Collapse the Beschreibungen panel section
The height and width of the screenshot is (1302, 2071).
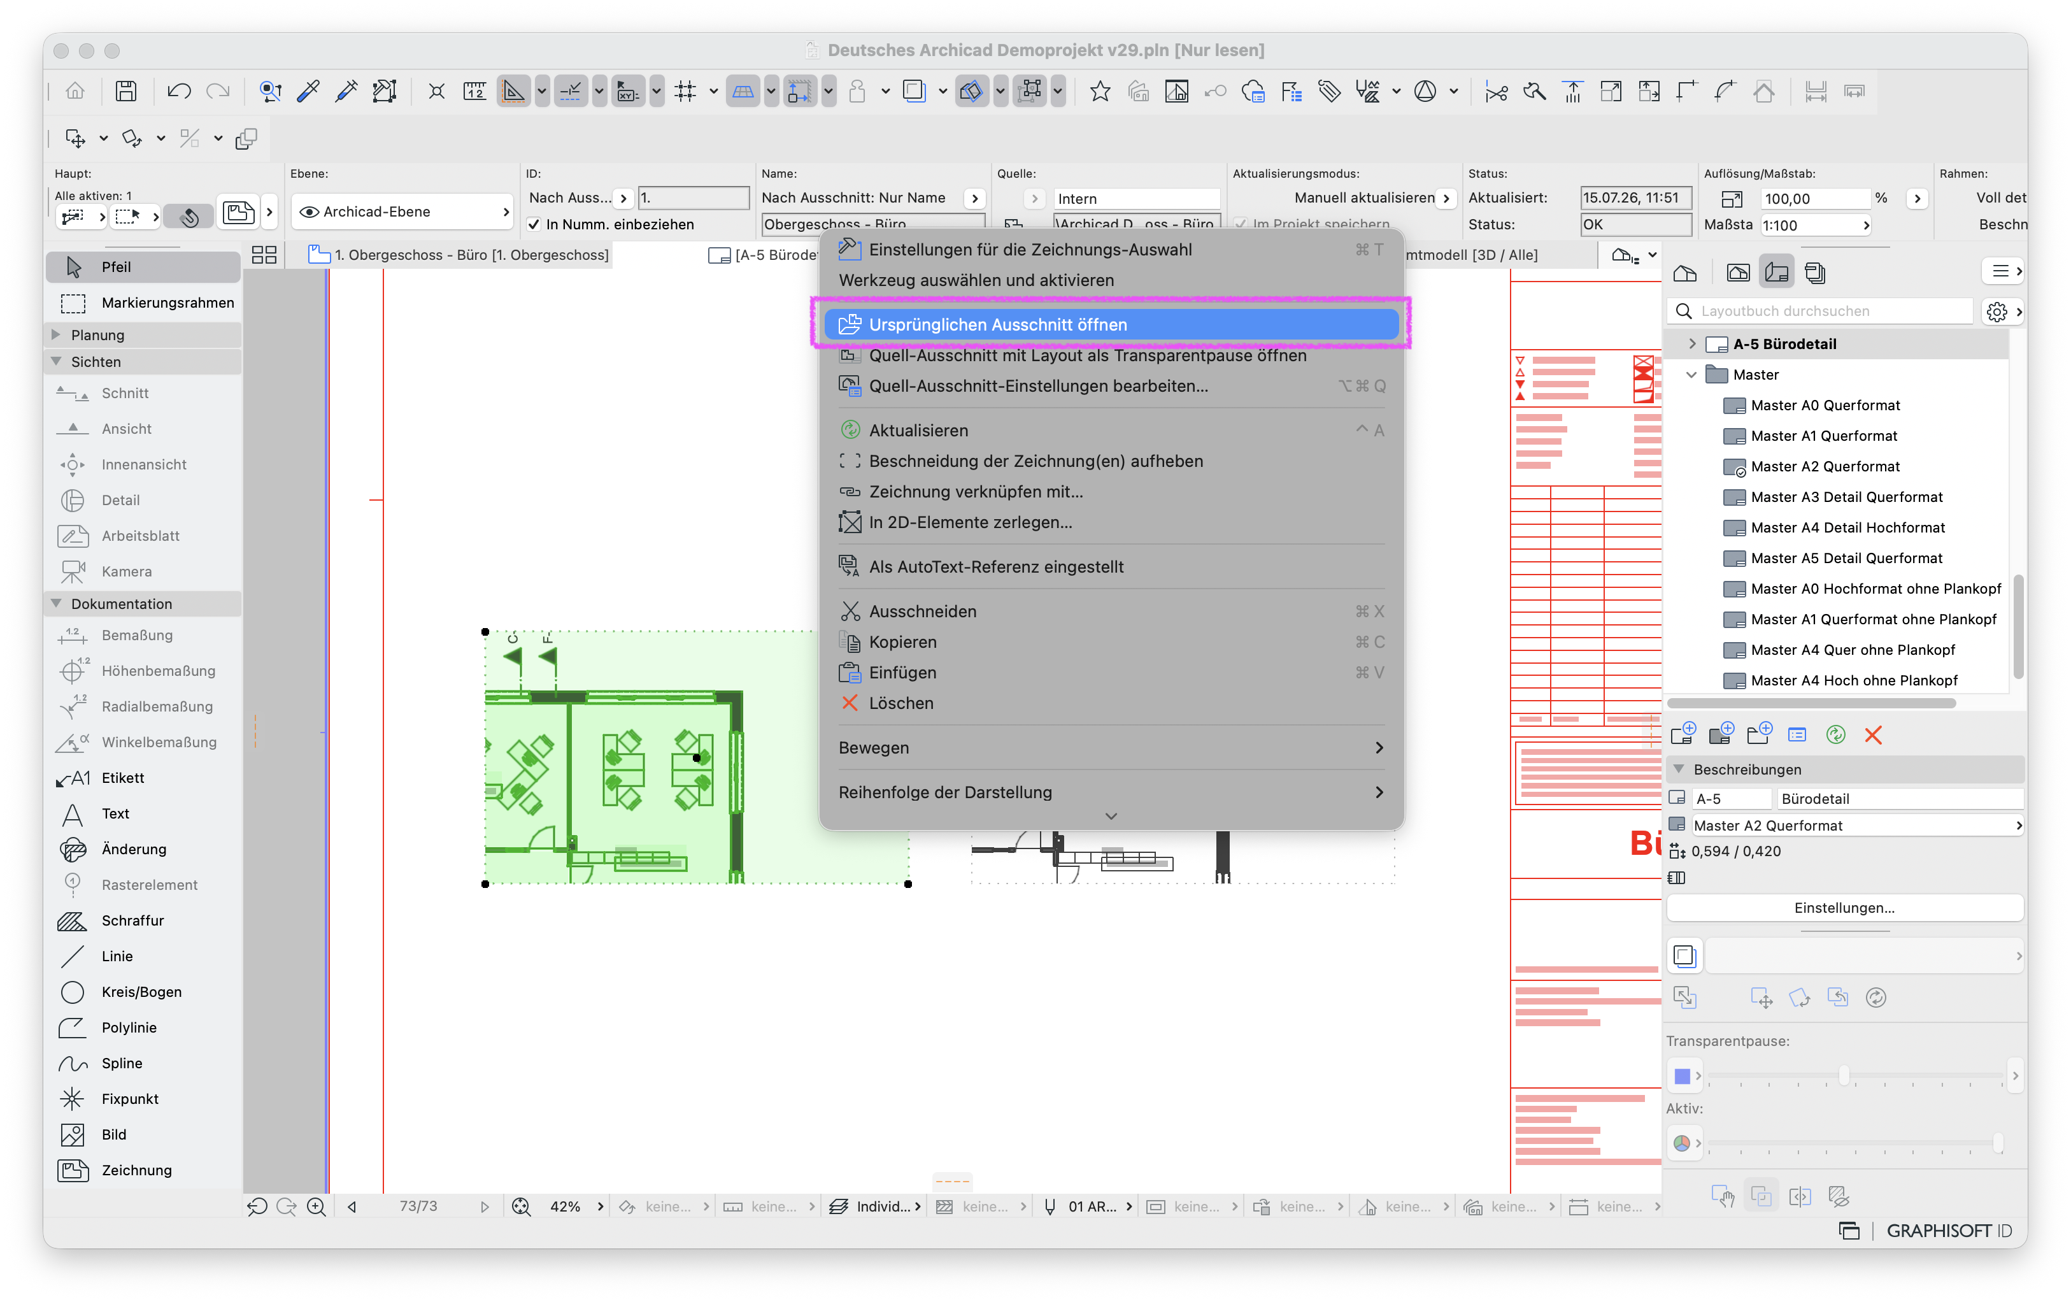coord(1679,769)
